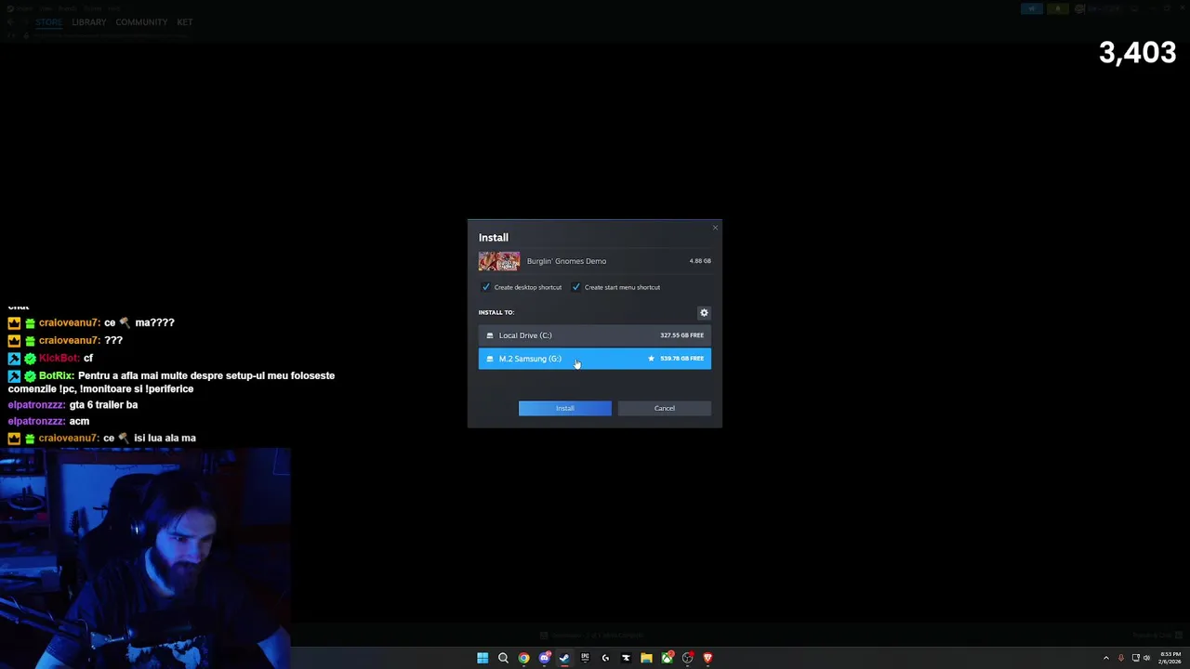1190x669 pixels.
Task: Select M.2 Samsung (G:) drive row
Action: [595, 359]
